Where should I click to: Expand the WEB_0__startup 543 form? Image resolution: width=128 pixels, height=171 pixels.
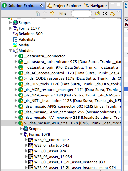(26, 145)
